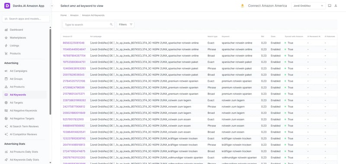Open keyword ID 92579517832910
This screenshot has height=164, width=346.
click(73, 119)
